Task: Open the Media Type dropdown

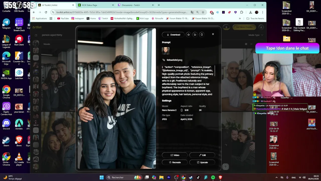Action: pos(256,35)
